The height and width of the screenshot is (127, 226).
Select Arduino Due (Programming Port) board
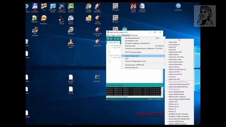click(179, 84)
